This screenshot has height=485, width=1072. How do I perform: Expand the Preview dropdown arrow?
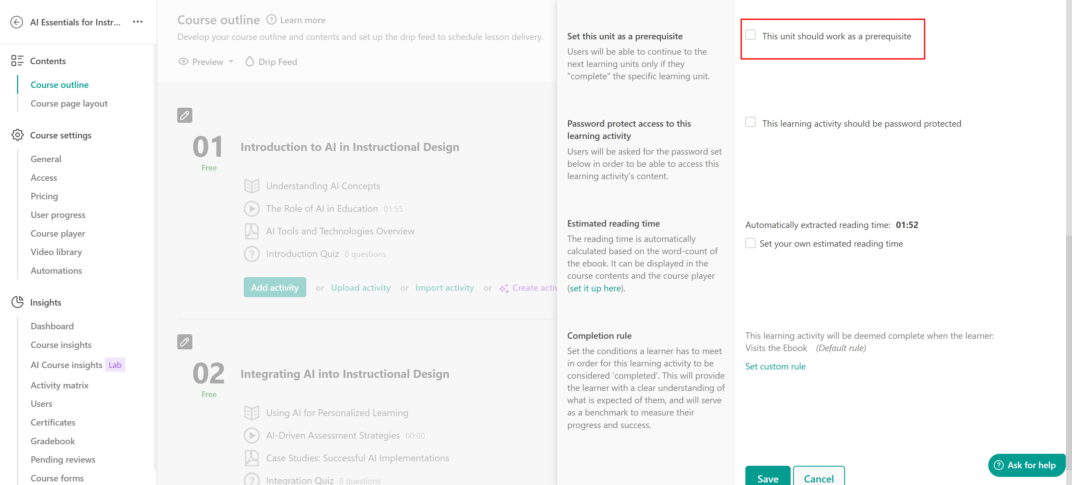pos(231,62)
